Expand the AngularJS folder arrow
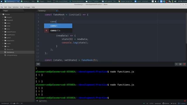The height and width of the screenshot is (105, 187). pos(3,20)
